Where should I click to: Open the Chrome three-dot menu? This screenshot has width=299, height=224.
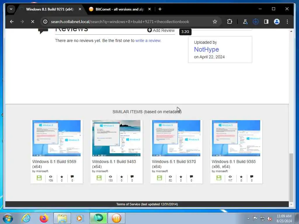click(x=287, y=22)
